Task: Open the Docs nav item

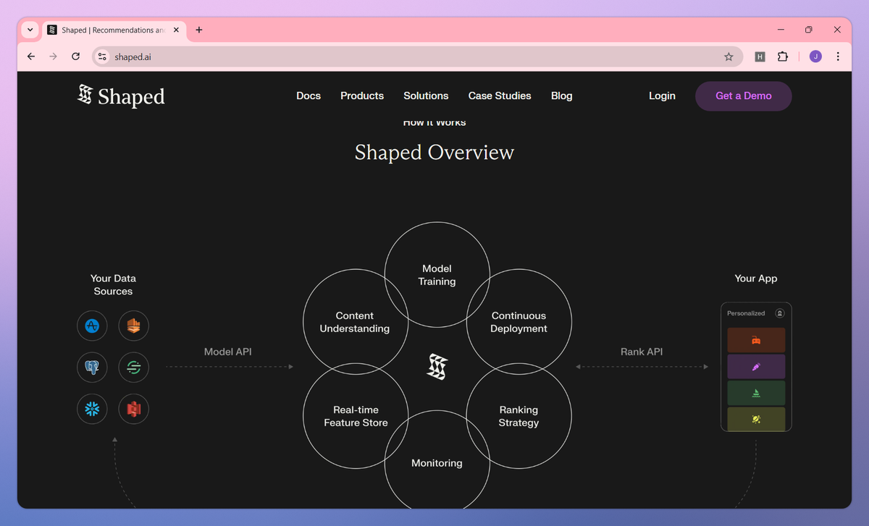Action: pos(308,96)
